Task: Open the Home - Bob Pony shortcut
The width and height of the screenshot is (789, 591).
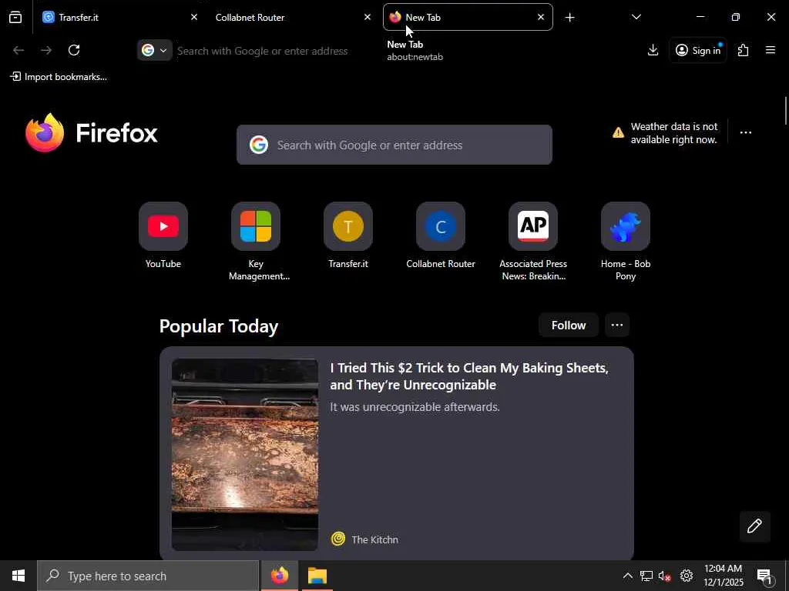Action: pos(626,226)
